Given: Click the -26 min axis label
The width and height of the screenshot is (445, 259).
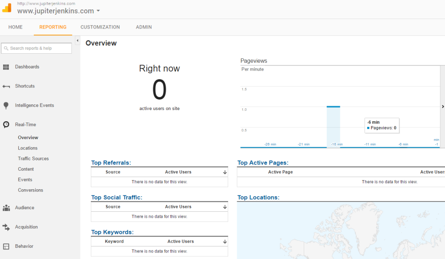Looking at the screenshot, I should click(x=270, y=144).
